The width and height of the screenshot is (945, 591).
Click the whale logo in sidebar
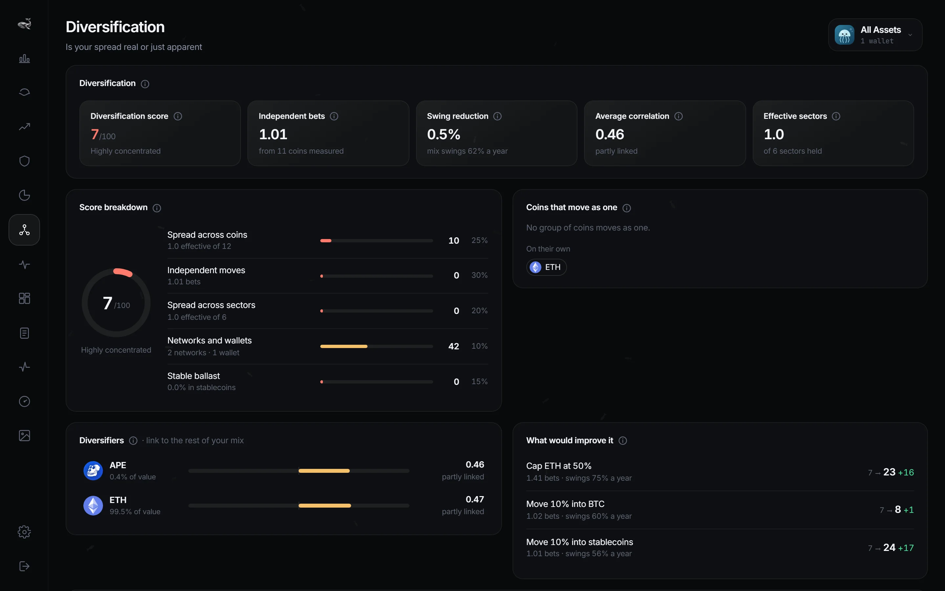[24, 24]
